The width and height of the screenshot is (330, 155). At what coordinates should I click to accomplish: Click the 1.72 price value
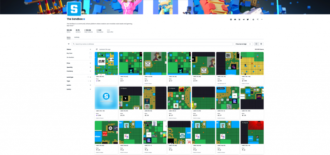pos(196,81)
